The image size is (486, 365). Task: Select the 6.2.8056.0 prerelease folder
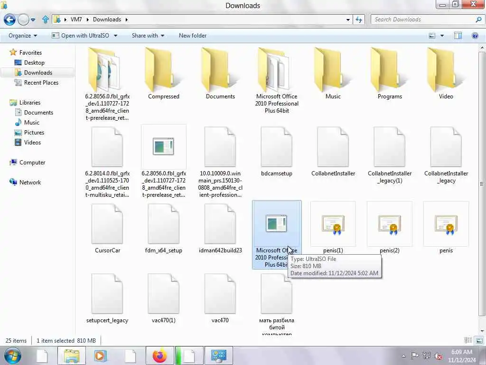107,84
